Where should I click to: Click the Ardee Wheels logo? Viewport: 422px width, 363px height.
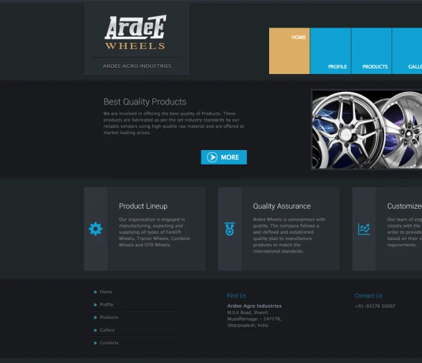[136, 33]
